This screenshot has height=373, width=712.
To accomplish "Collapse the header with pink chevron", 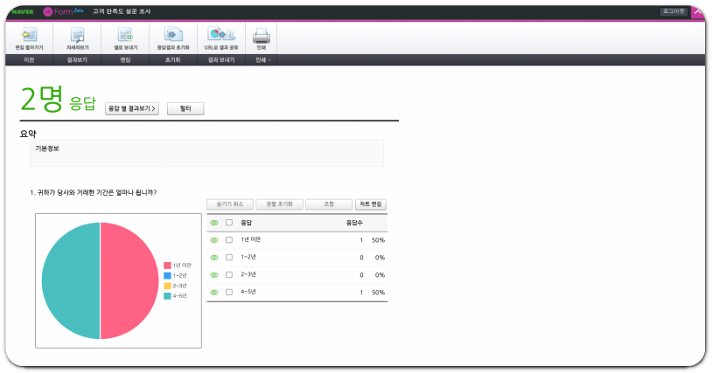I will click(697, 12).
